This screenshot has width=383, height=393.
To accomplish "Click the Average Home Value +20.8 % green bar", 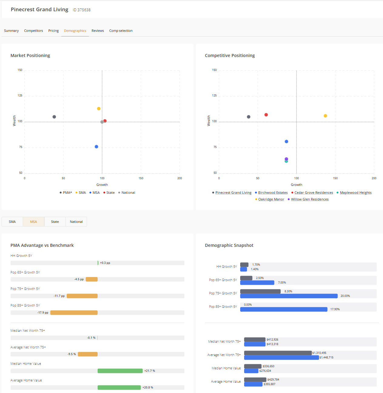I will (x=119, y=388).
